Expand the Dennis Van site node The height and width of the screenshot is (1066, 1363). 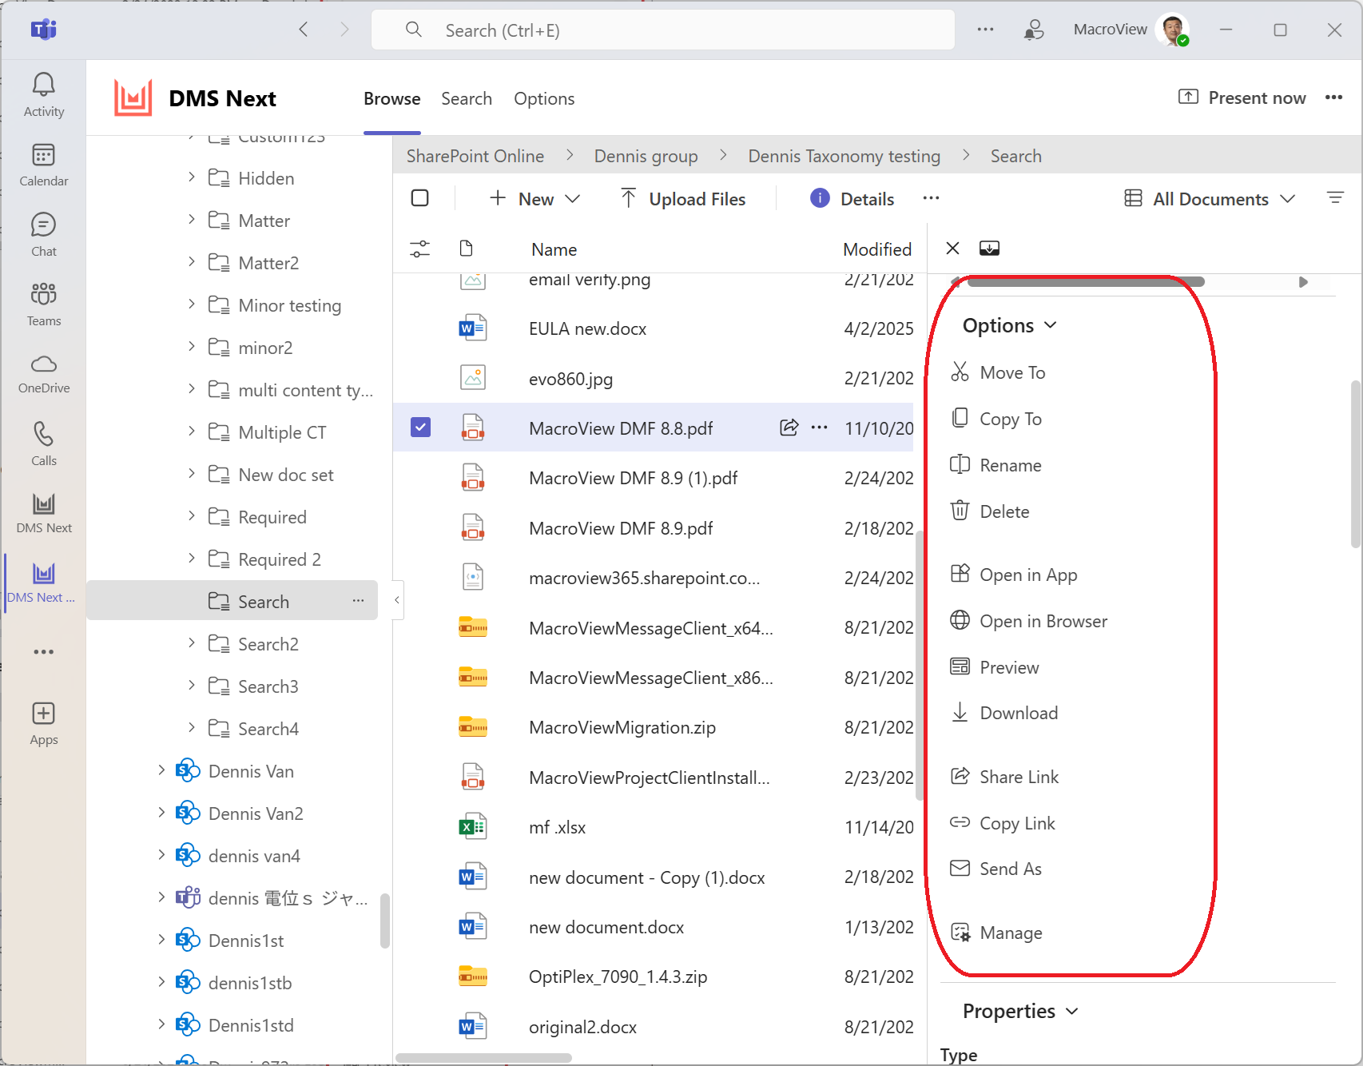pyautogui.click(x=161, y=770)
